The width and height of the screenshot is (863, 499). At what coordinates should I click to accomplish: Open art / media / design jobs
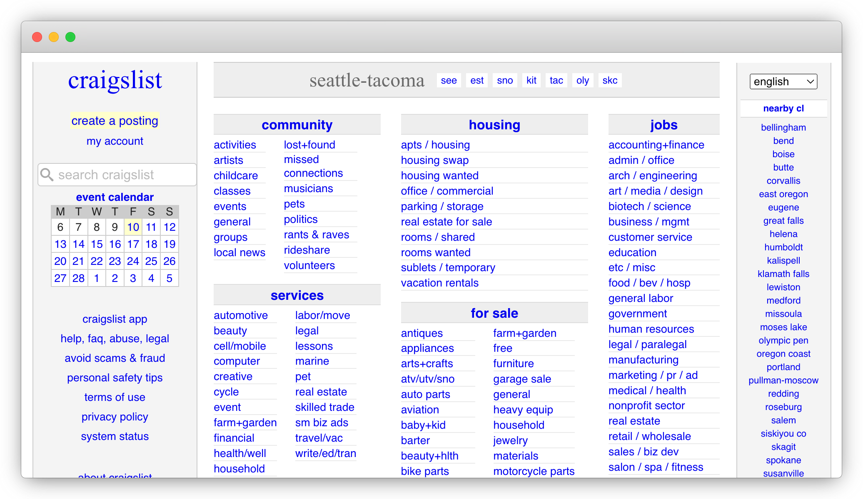tap(655, 191)
